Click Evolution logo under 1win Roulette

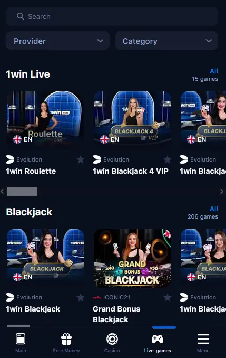tap(10, 159)
